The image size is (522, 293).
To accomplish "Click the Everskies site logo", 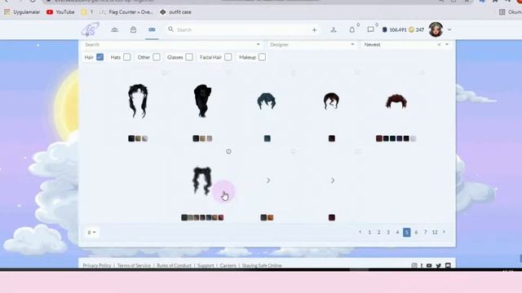I will [90, 29].
